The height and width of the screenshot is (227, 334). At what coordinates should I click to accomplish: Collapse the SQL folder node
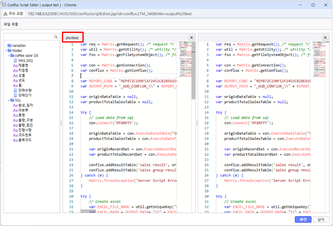tap(9, 100)
